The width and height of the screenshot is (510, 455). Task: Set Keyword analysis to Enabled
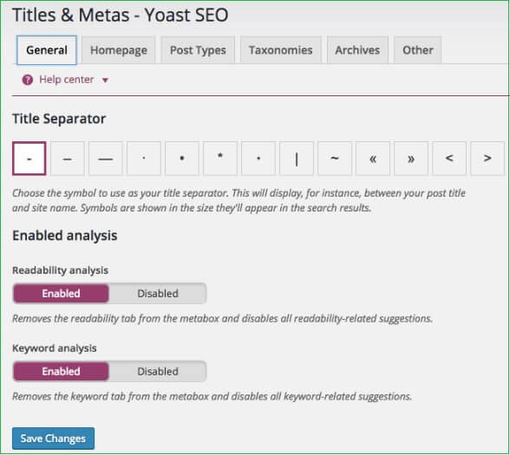pyautogui.click(x=61, y=372)
